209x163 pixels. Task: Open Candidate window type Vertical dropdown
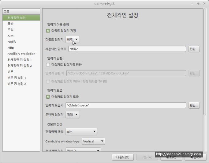click(x=93, y=141)
